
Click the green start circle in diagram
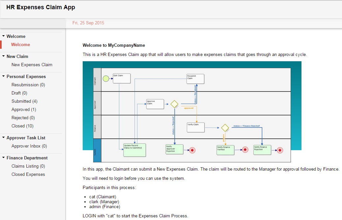[x=106, y=78]
